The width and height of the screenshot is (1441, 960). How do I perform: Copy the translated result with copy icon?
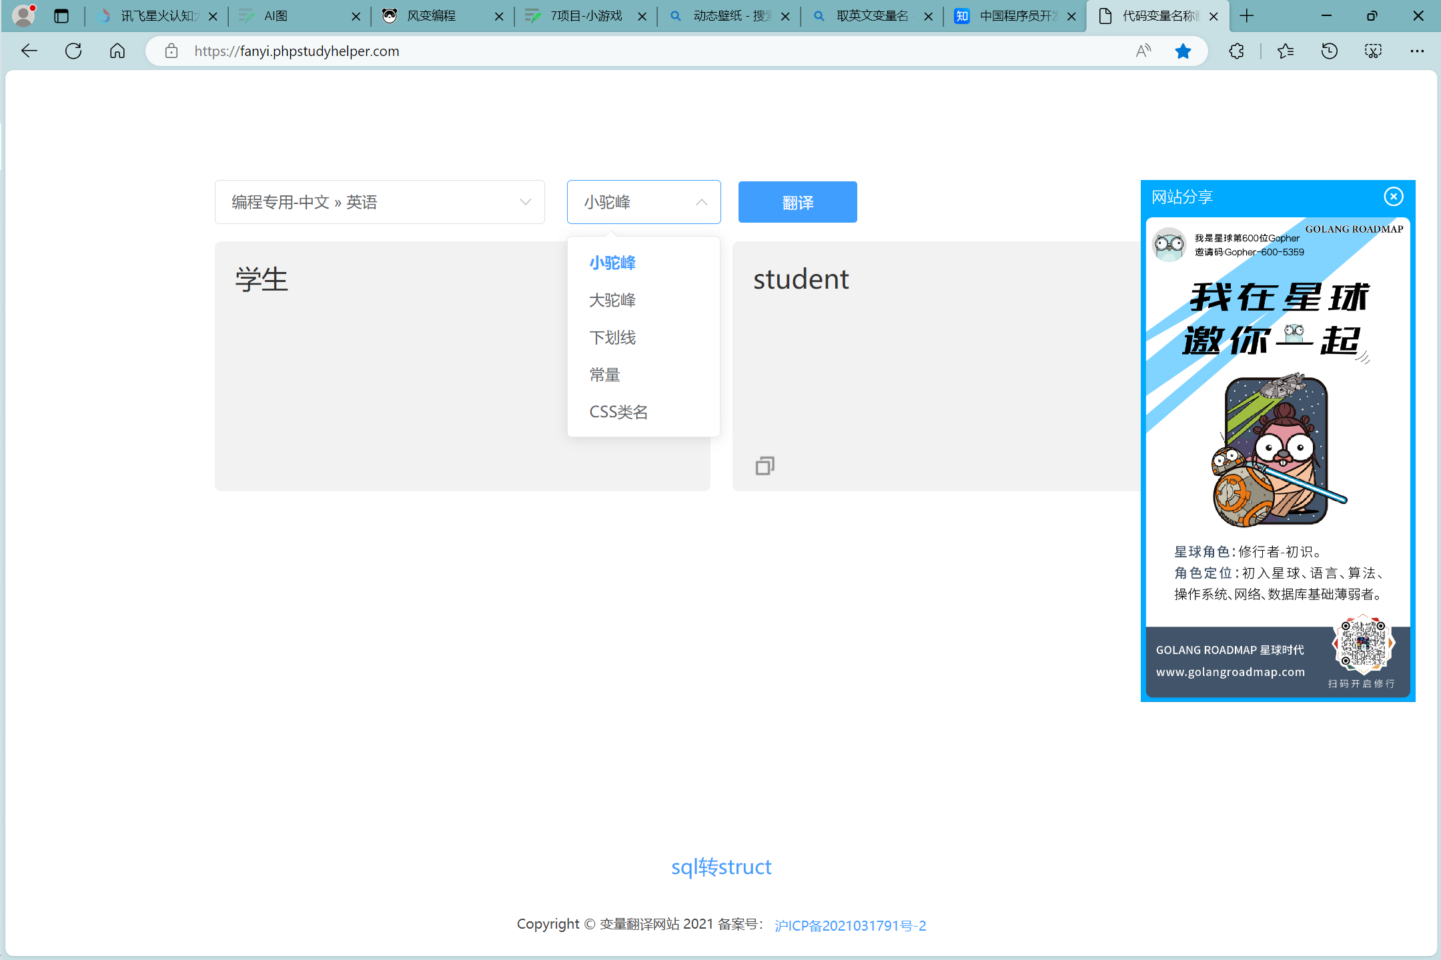(765, 466)
